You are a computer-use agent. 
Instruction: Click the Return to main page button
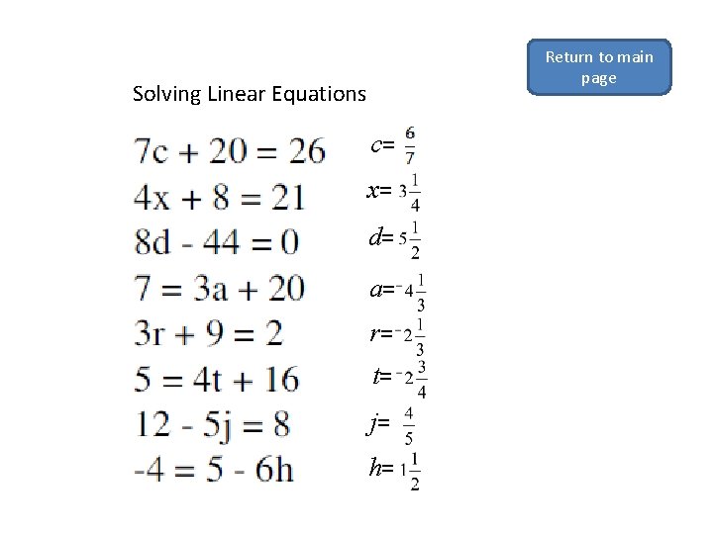click(598, 67)
